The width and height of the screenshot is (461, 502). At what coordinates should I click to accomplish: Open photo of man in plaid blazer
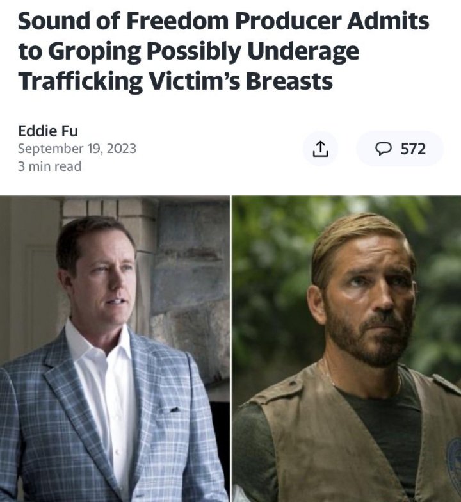click(x=115, y=348)
